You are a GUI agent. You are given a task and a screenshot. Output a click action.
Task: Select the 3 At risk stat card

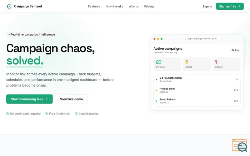(197, 64)
